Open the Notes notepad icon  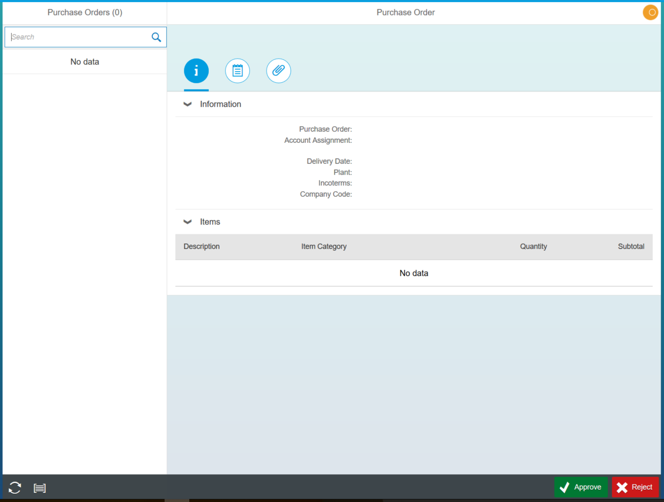(237, 70)
